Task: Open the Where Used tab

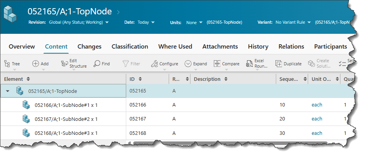Action: [x=175, y=47]
